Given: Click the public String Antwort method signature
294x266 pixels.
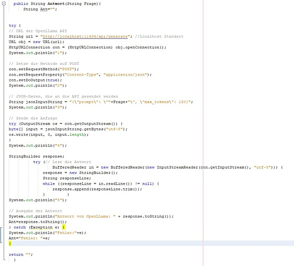Looking at the screenshot, I should coord(57,4).
